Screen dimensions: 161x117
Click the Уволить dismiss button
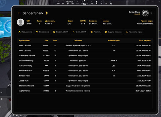[x=96, y=32]
